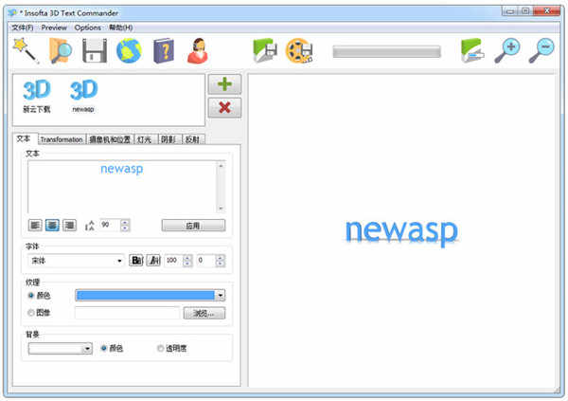Image resolution: width=568 pixels, height=401 pixels.
Task: Add new 3D text with green plus
Action: [224, 84]
